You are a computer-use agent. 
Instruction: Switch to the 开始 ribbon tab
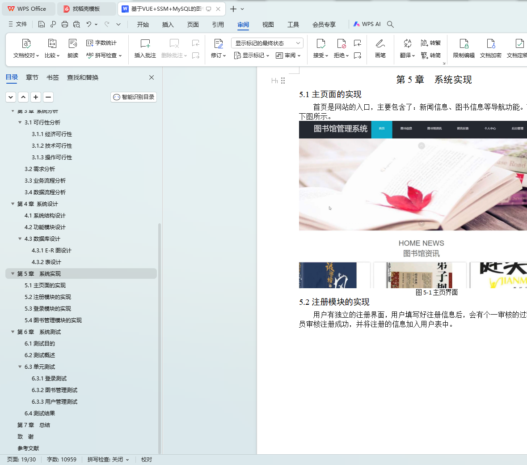pos(143,25)
